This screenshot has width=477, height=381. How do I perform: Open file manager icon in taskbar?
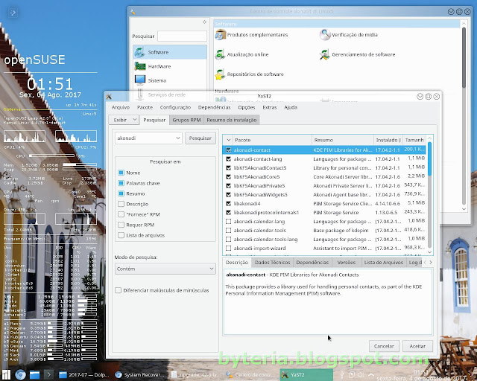click(x=34, y=374)
